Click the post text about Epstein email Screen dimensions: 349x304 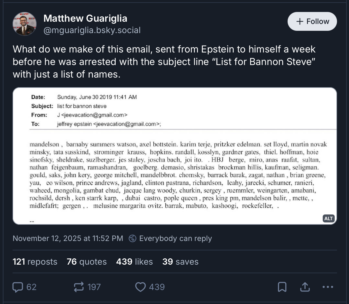pos(164,62)
